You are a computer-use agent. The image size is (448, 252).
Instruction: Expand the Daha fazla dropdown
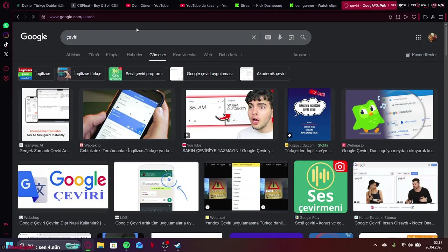coord(230,55)
